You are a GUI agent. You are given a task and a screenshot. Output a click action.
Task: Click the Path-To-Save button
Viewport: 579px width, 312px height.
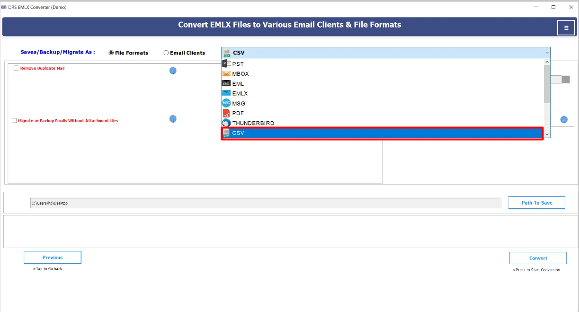536,202
